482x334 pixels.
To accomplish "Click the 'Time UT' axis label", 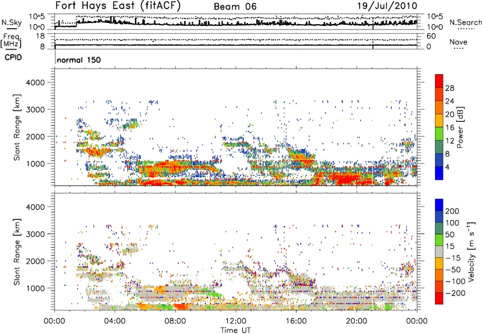I will click(x=236, y=330).
